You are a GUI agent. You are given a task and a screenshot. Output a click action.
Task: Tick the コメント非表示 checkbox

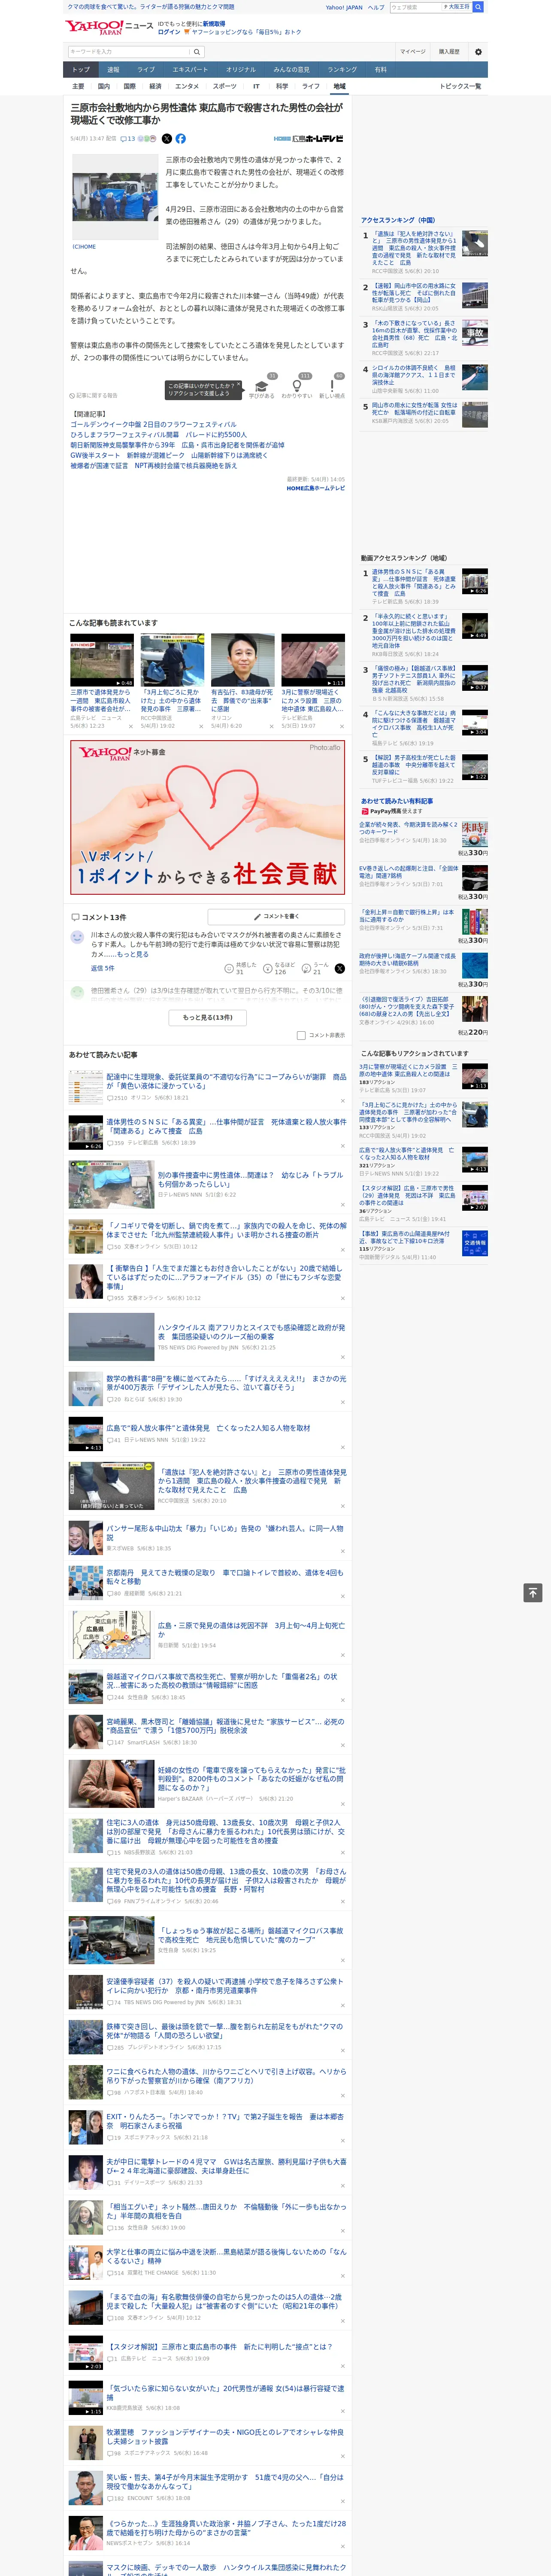tap(301, 1035)
